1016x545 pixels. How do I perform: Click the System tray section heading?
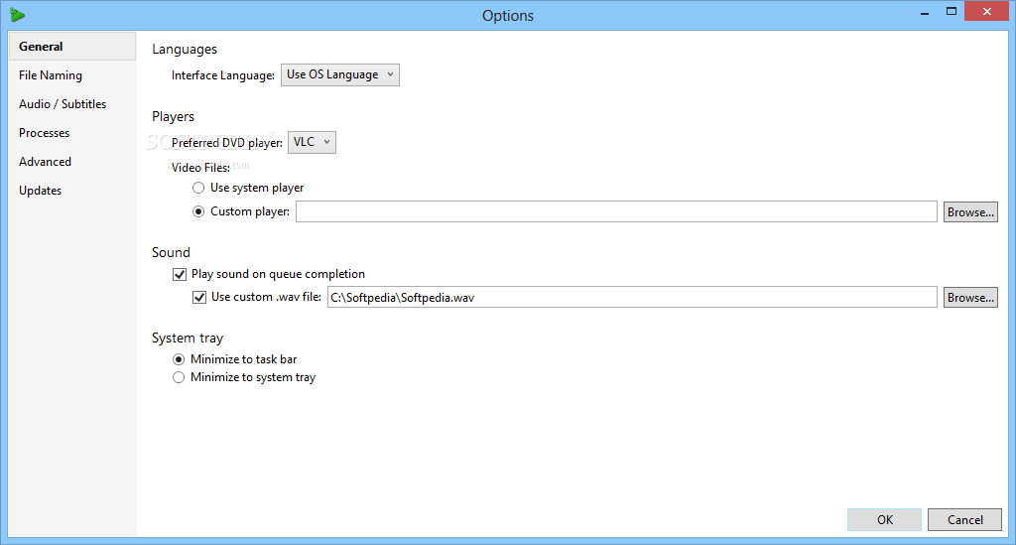tap(188, 339)
